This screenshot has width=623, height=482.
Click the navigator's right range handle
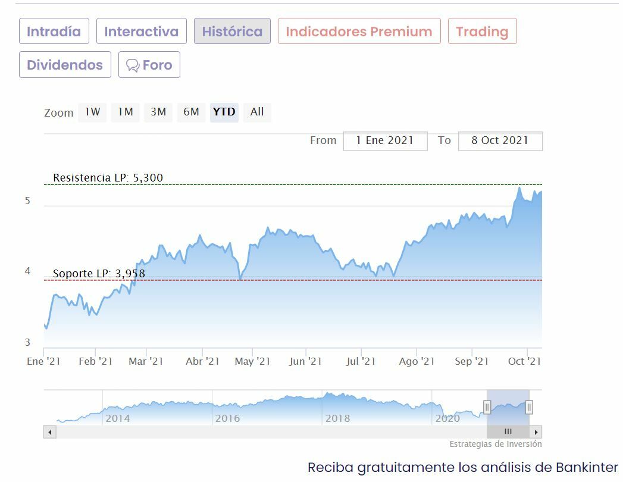pos(529,407)
